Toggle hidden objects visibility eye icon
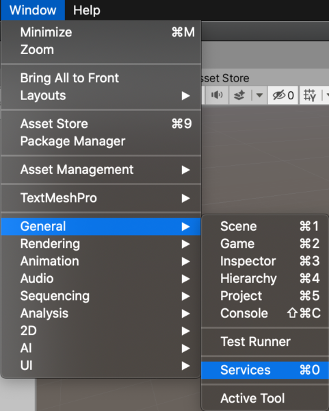This screenshot has width=329, height=411. [282, 95]
